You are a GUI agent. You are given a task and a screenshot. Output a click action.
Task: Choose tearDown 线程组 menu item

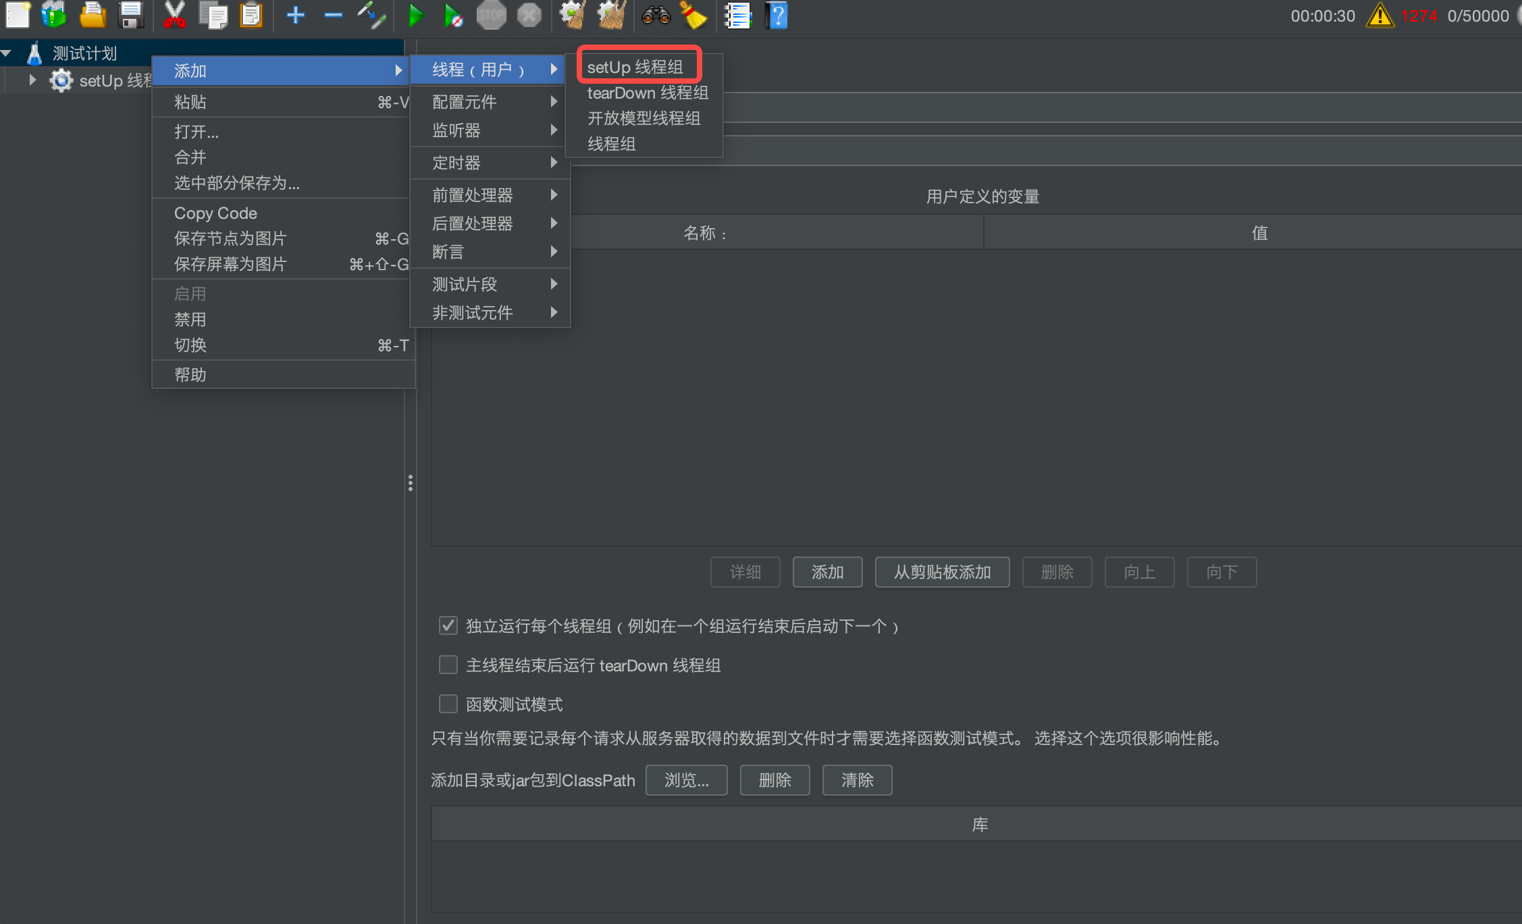(647, 93)
